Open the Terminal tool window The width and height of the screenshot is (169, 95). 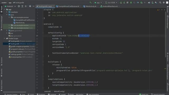[x=52, y=94]
